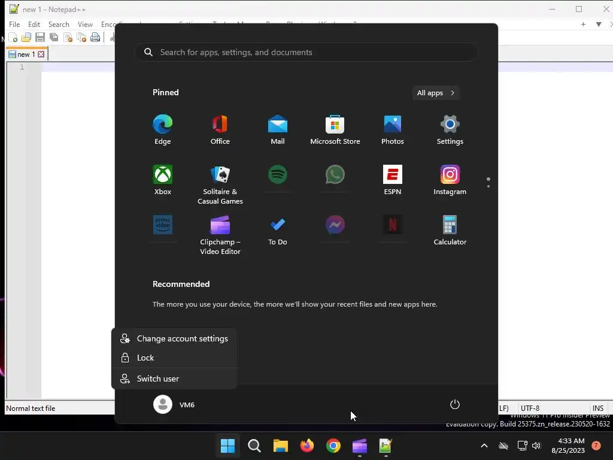Open Microsoft Store from Start menu
Image resolution: width=613 pixels, height=460 pixels.
pos(335,130)
